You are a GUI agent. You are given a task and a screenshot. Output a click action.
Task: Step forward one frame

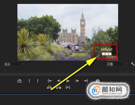(x=77, y=81)
